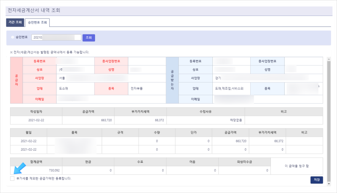Select the red 공급자 side label
This screenshot has height=193, width=337.
16,80
